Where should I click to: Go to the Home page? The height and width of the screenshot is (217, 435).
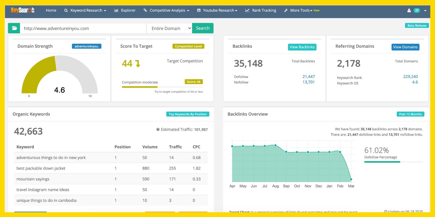tap(51, 10)
